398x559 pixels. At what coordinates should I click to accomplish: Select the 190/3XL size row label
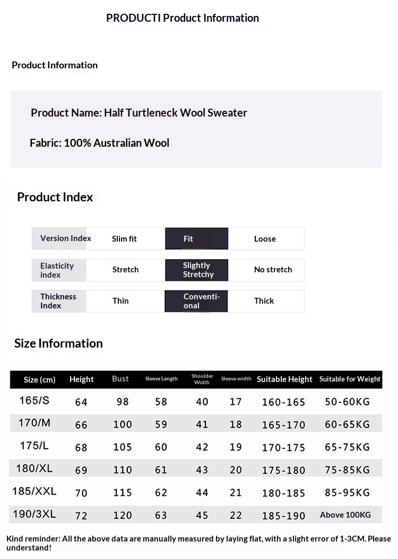[34, 514]
